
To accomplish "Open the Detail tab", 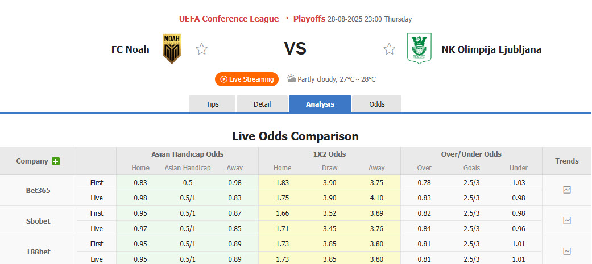I will coord(262,104).
